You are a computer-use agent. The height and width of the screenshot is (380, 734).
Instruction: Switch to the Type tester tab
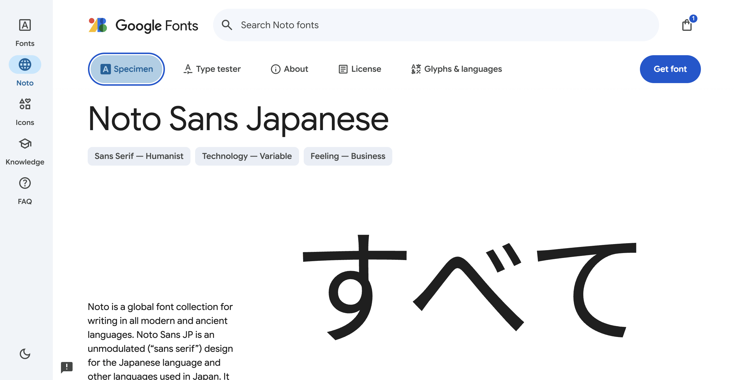click(212, 69)
